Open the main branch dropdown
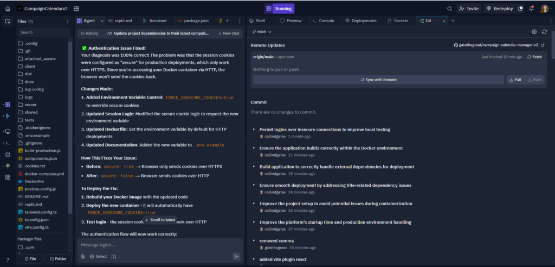 coord(262,31)
